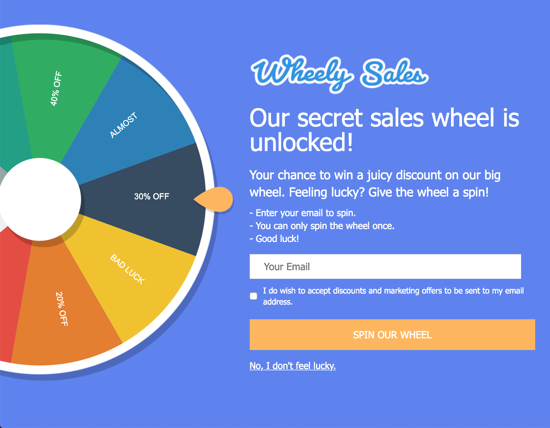Image resolution: width=550 pixels, height=428 pixels.
Task: Select the 40% OFF green segment
Action: coord(55,88)
